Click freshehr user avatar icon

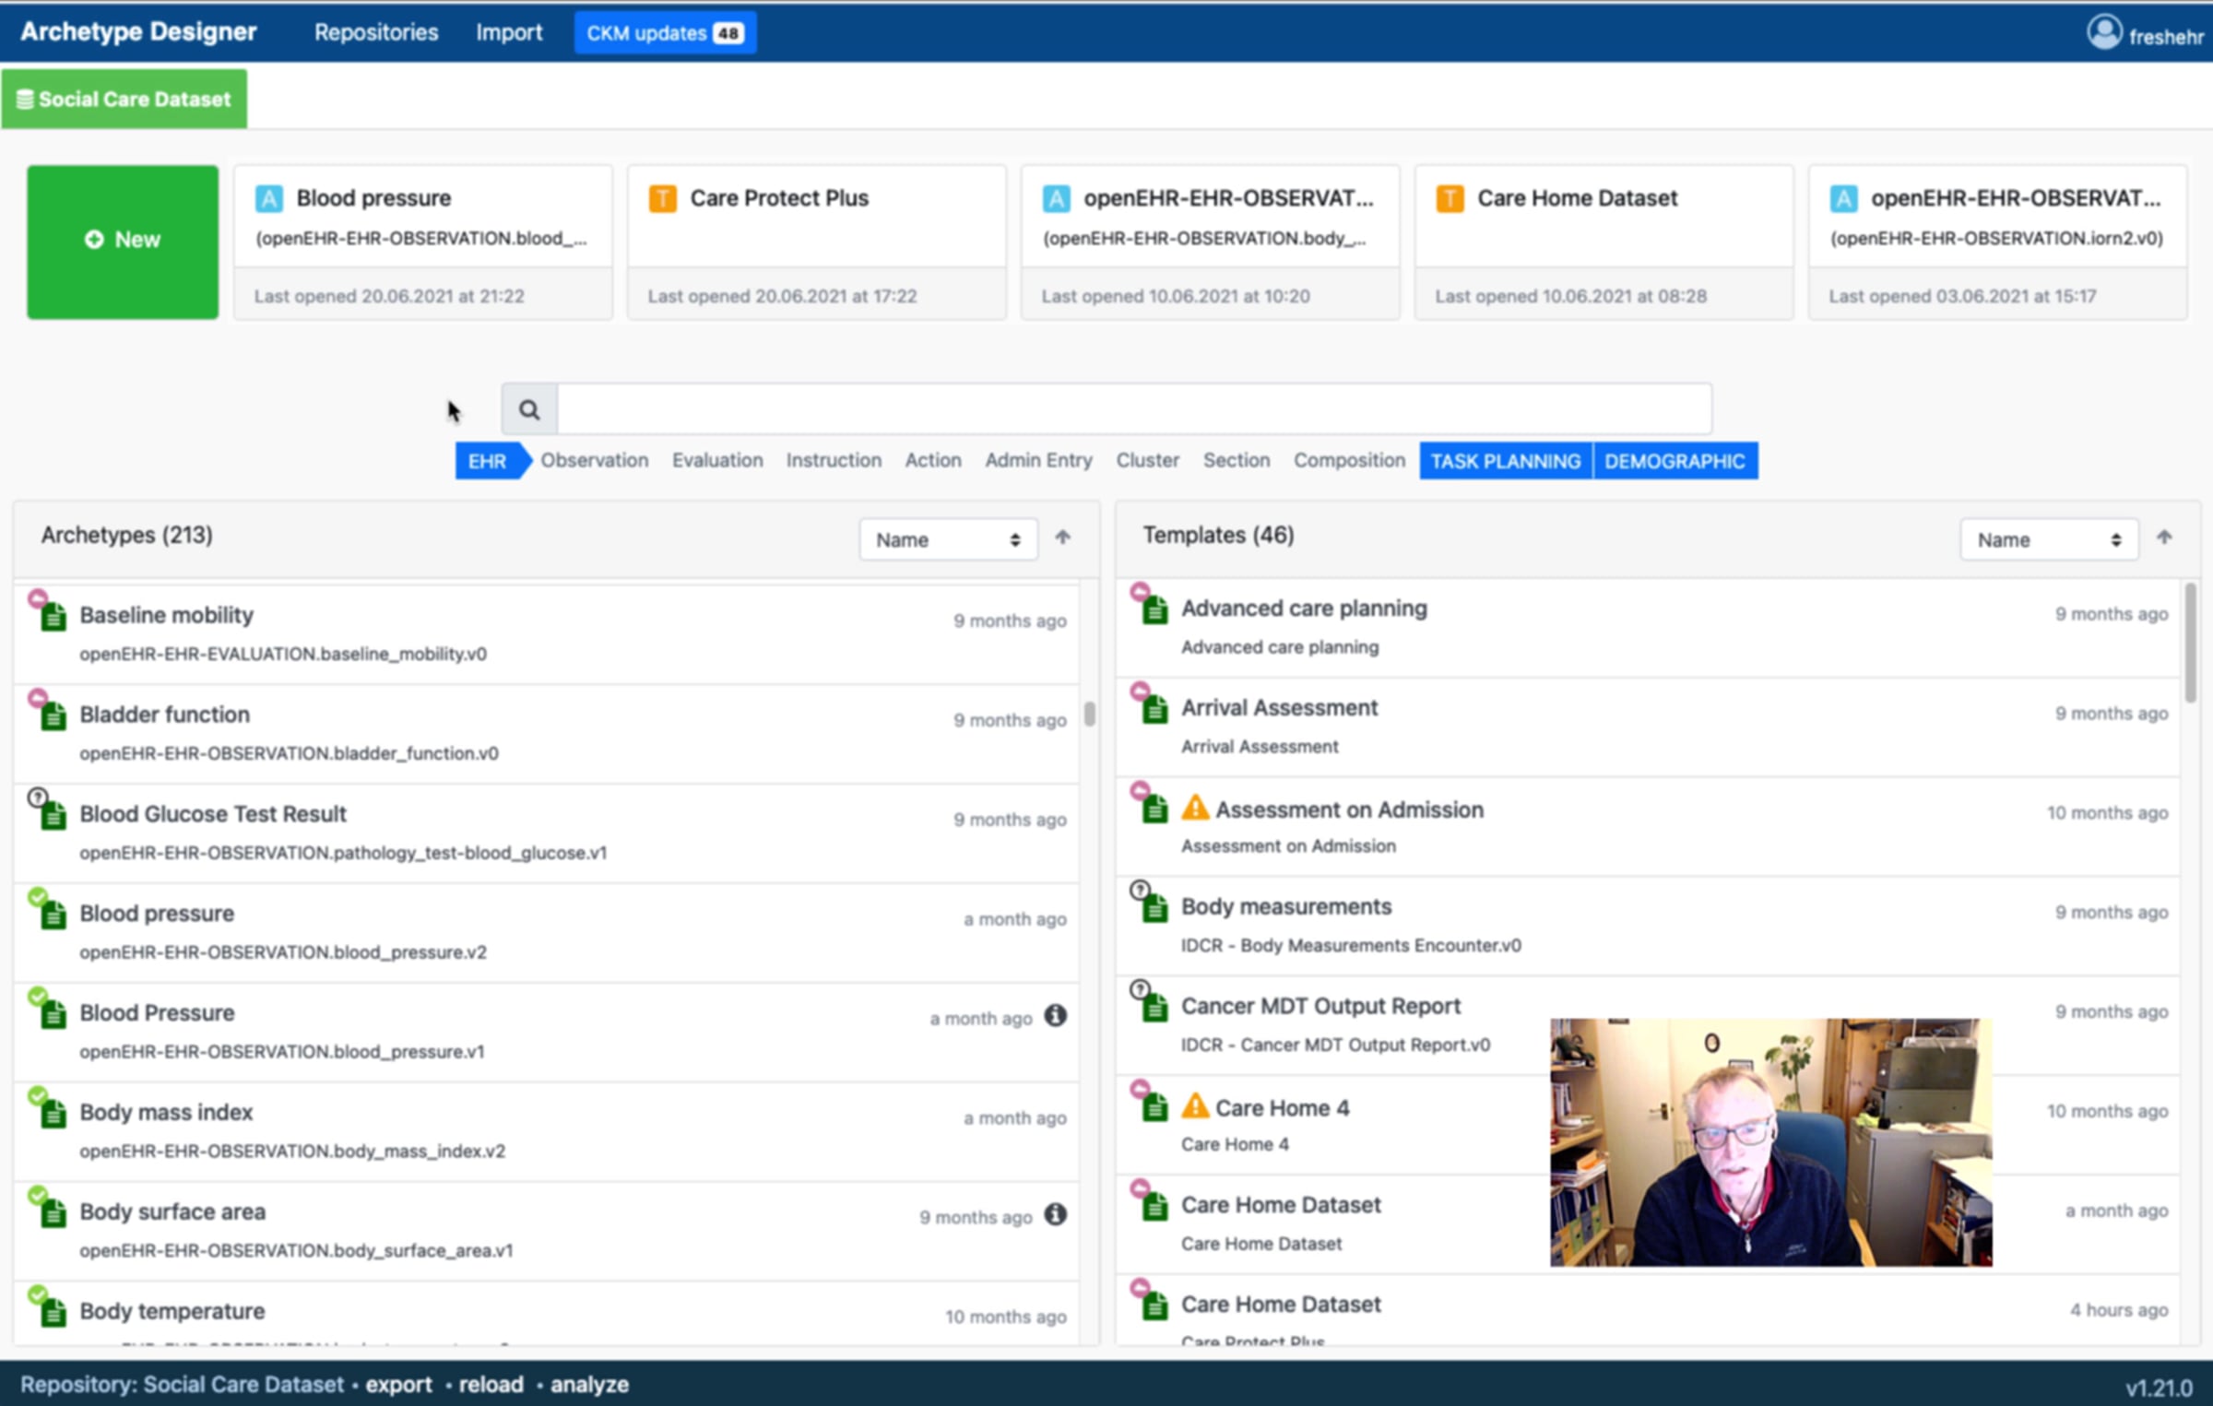click(2103, 33)
